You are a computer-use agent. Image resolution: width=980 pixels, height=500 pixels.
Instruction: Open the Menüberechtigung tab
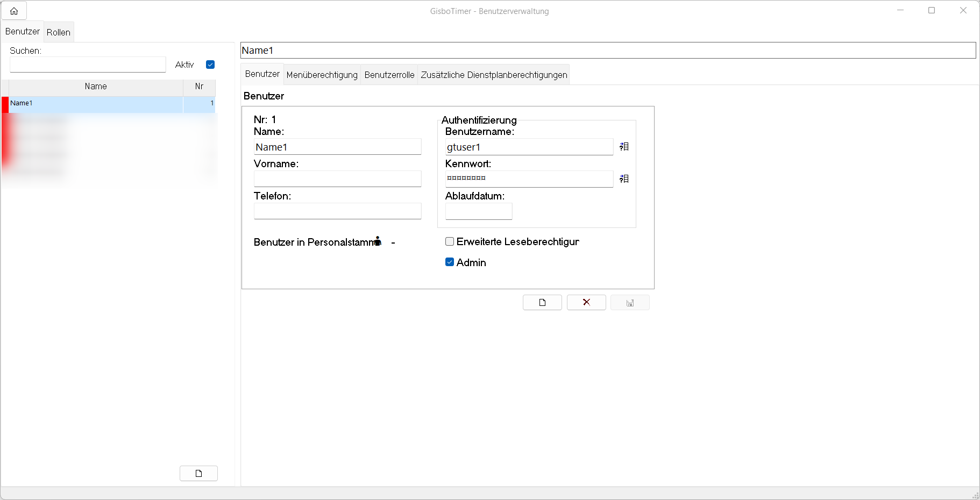(322, 75)
